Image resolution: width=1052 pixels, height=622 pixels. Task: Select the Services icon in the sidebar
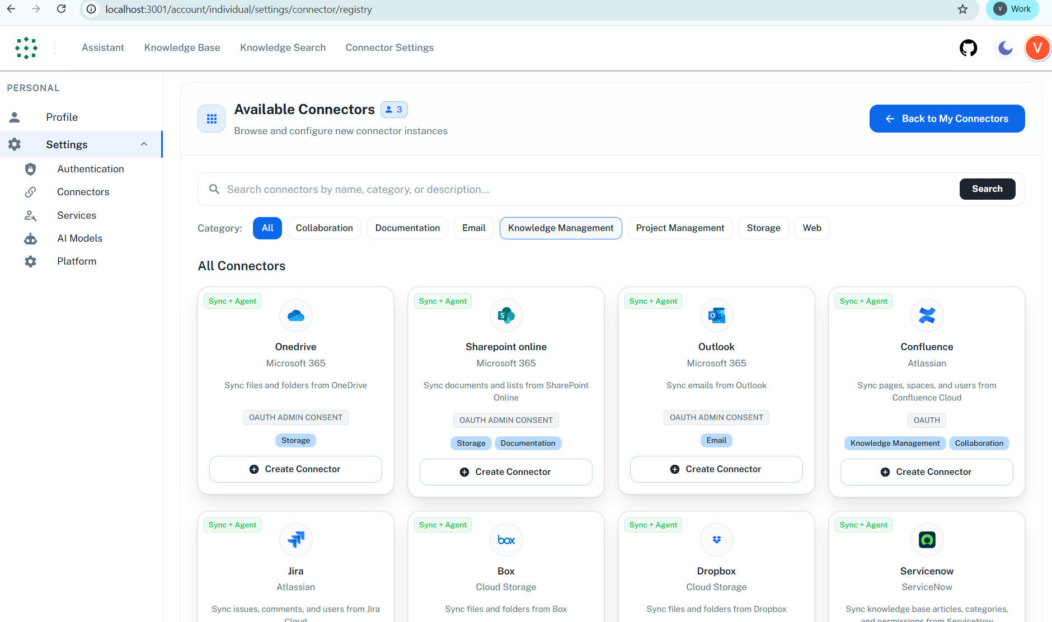click(30, 215)
